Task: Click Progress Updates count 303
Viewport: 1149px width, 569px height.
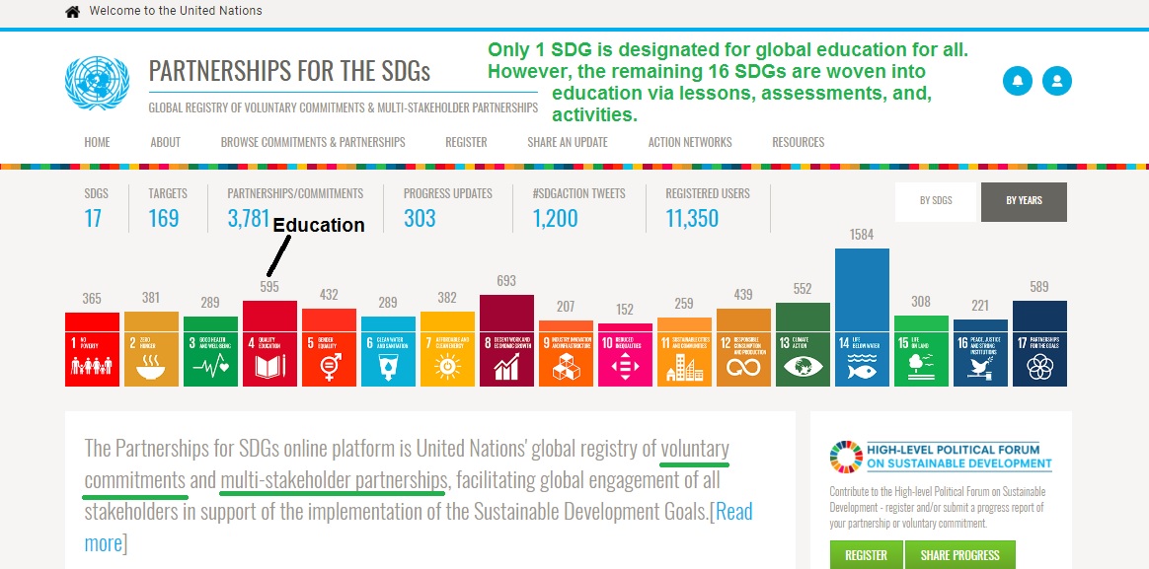Action: click(x=420, y=218)
